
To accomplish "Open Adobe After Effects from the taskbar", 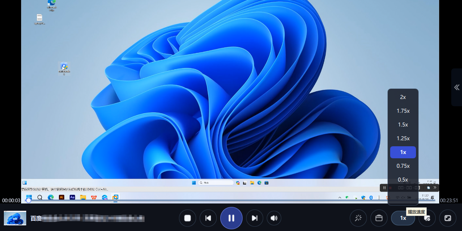I will 72,197.
